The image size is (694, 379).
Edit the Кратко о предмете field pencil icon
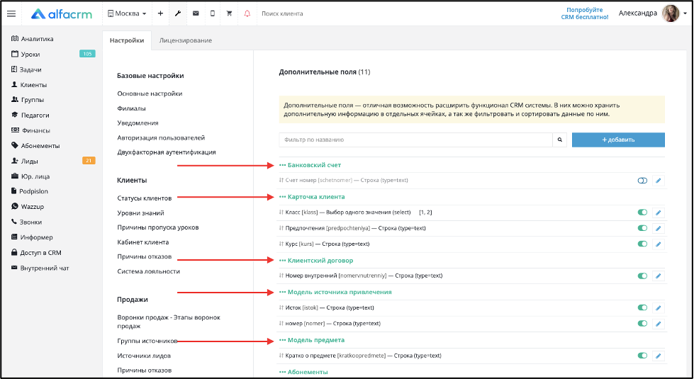tap(658, 356)
